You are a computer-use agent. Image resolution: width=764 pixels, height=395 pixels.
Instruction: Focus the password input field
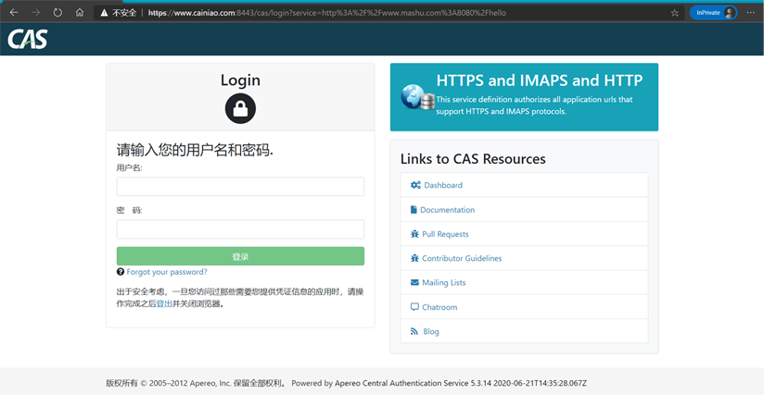tap(240, 229)
